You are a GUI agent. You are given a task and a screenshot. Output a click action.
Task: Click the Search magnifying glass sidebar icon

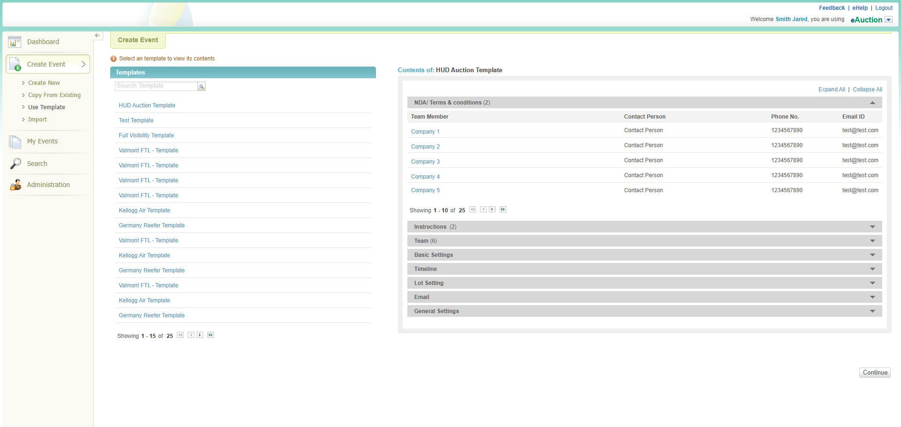tap(15, 164)
